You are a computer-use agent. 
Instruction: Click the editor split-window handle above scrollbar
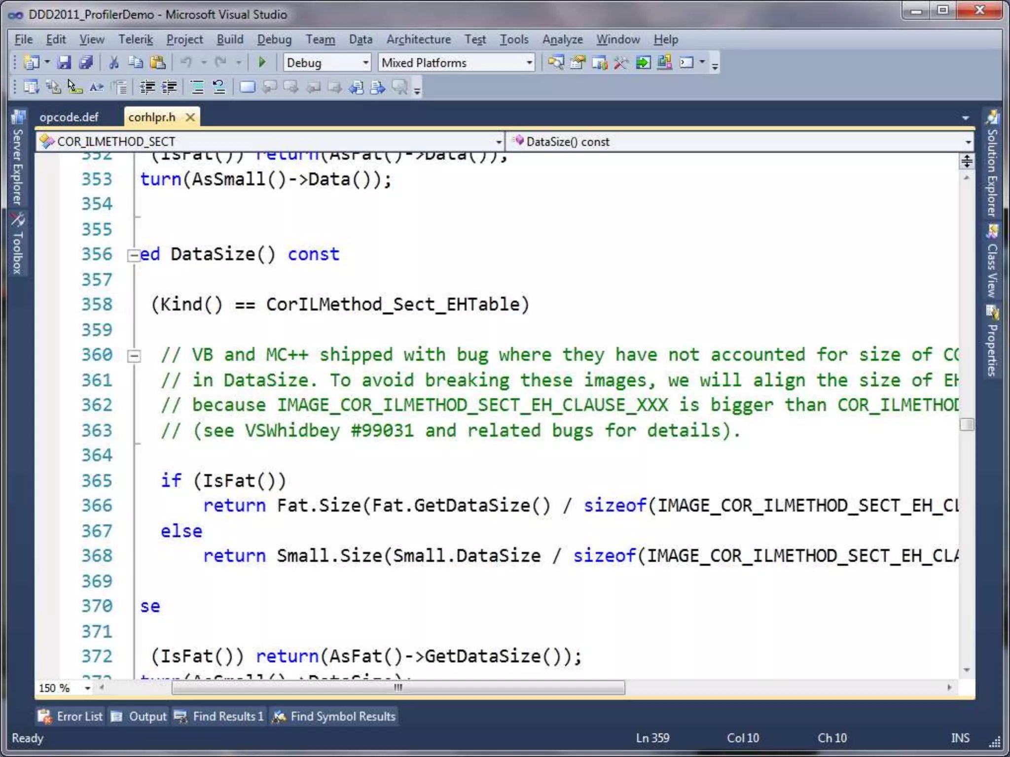tap(967, 161)
